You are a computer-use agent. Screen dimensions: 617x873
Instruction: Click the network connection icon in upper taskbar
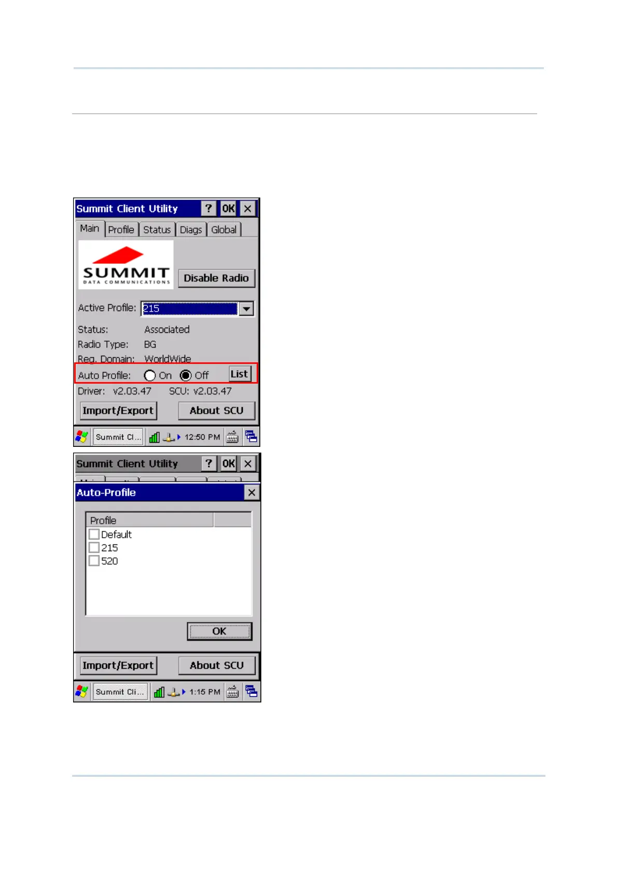click(x=169, y=437)
